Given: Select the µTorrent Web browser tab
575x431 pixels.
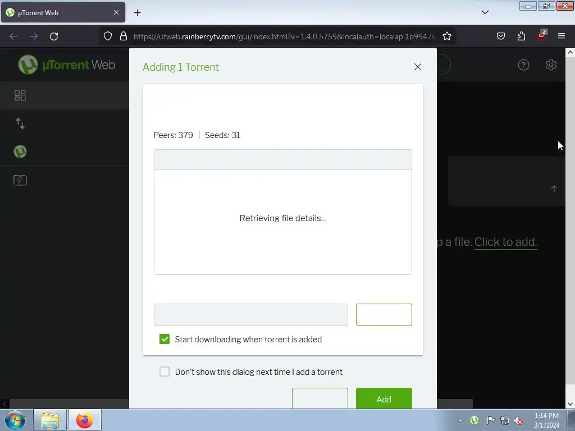Looking at the screenshot, I should click(x=63, y=12).
